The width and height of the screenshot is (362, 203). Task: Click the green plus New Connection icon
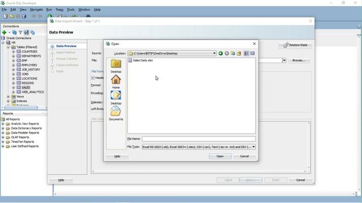[4, 33]
